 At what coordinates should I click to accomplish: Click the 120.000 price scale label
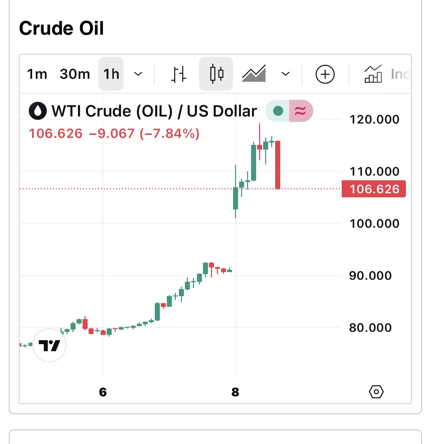point(374,120)
